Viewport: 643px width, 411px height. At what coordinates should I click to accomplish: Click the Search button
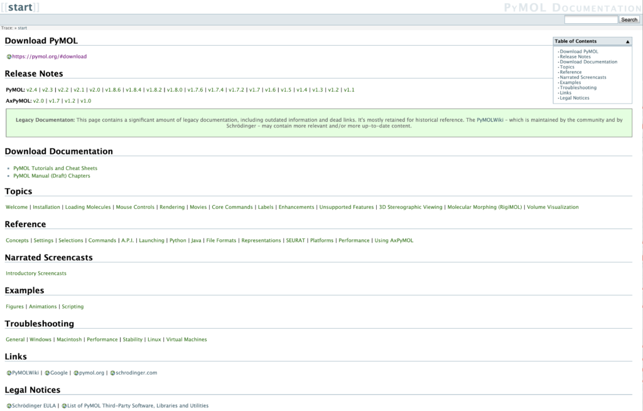point(629,19)
